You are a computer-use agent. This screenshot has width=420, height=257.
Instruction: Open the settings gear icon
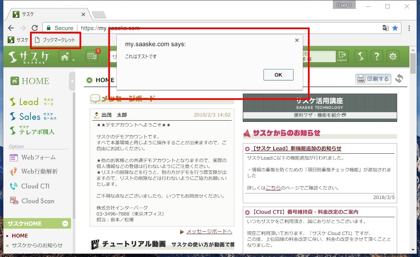(393, 56)
